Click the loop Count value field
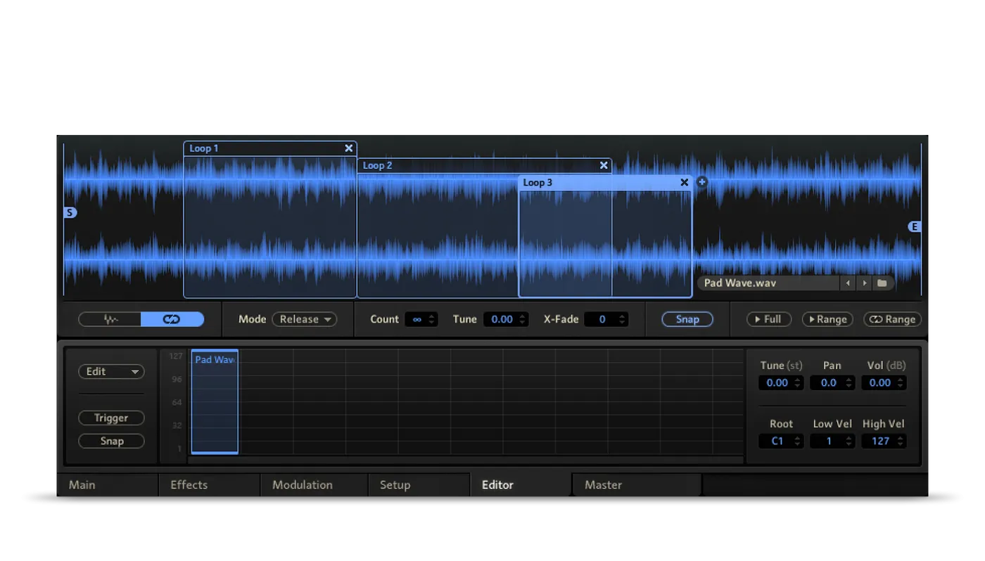The width and height of the screenshot is (985, 561). click(x=416, y=319)
